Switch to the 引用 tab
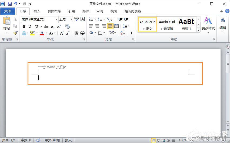Viewport: 230px width, 143px height. point(71,11)
